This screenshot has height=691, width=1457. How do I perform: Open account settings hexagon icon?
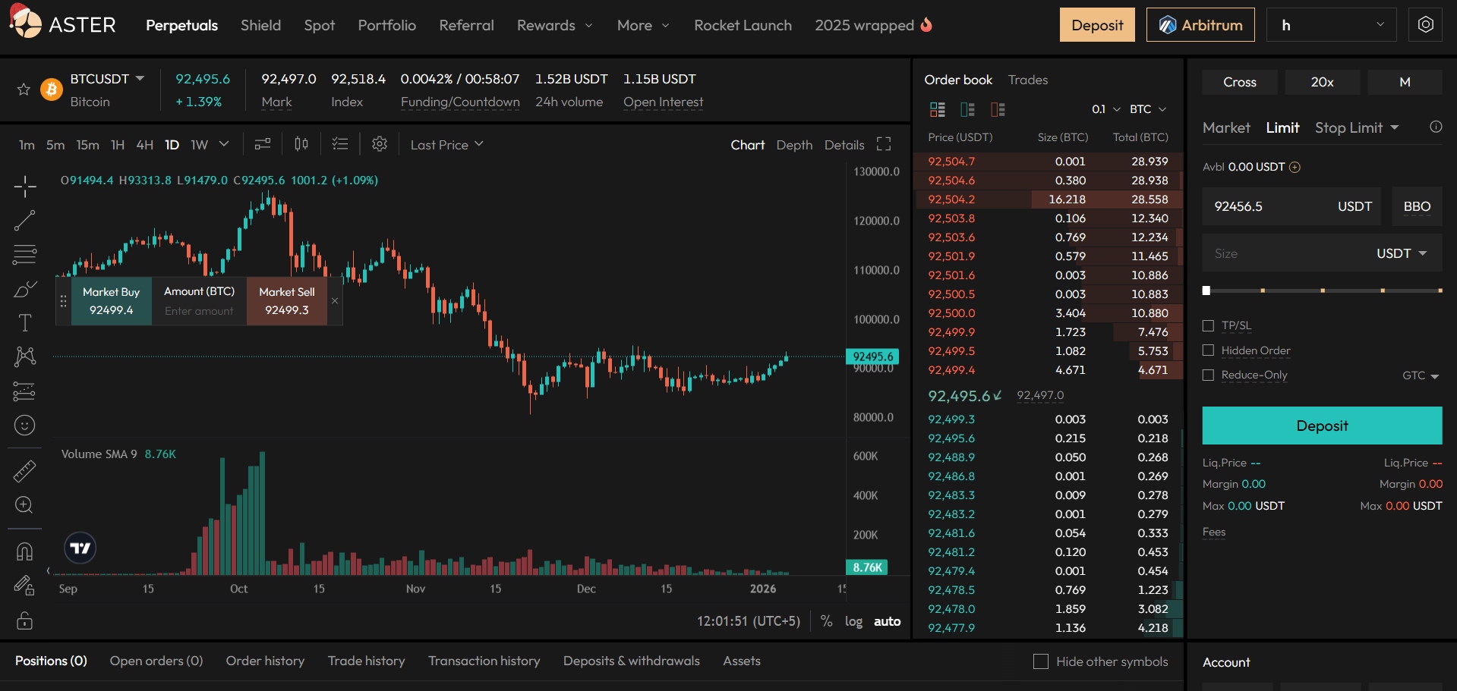1425,25
